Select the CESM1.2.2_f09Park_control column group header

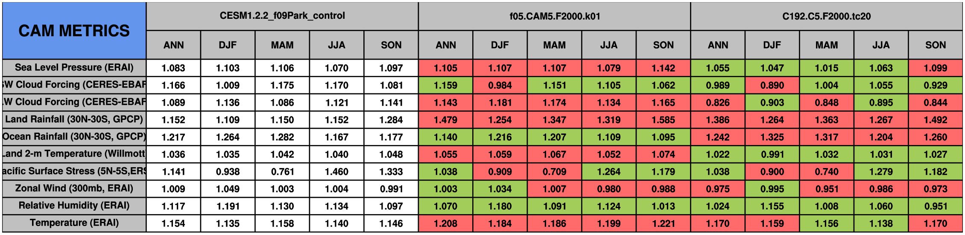click(282, 16)
